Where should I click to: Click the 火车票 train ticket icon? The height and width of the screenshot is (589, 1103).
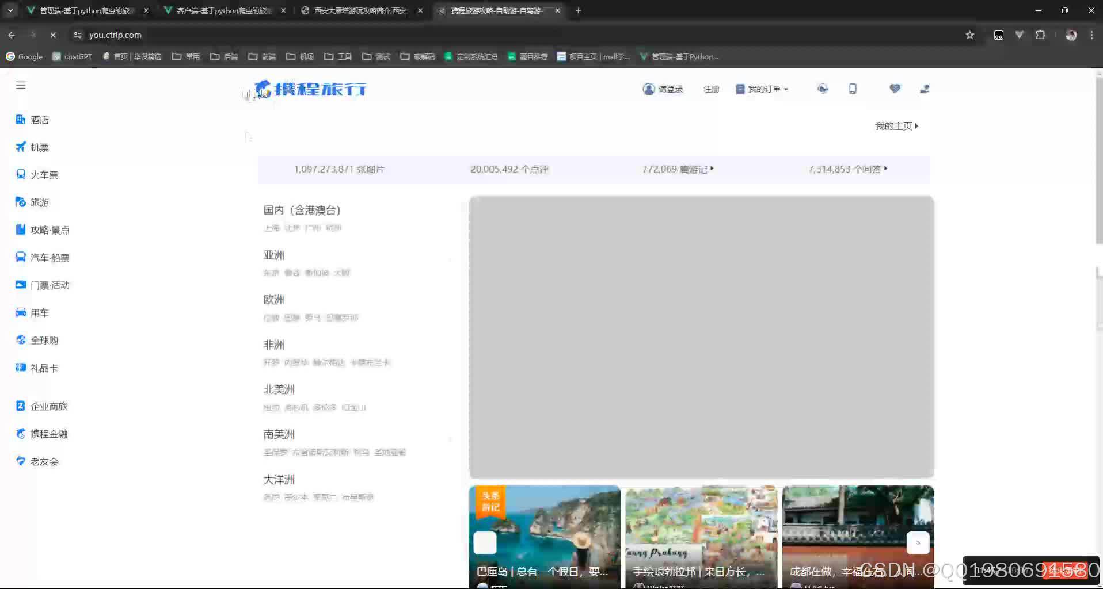coord(21,174)
